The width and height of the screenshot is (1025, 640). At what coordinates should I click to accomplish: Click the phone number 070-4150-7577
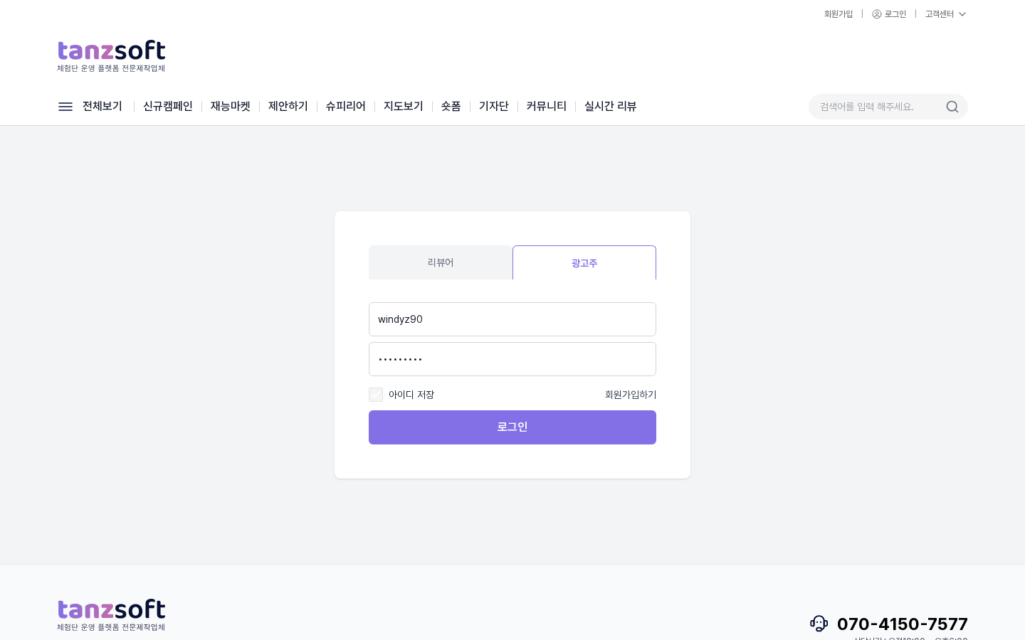pos(903,624)
